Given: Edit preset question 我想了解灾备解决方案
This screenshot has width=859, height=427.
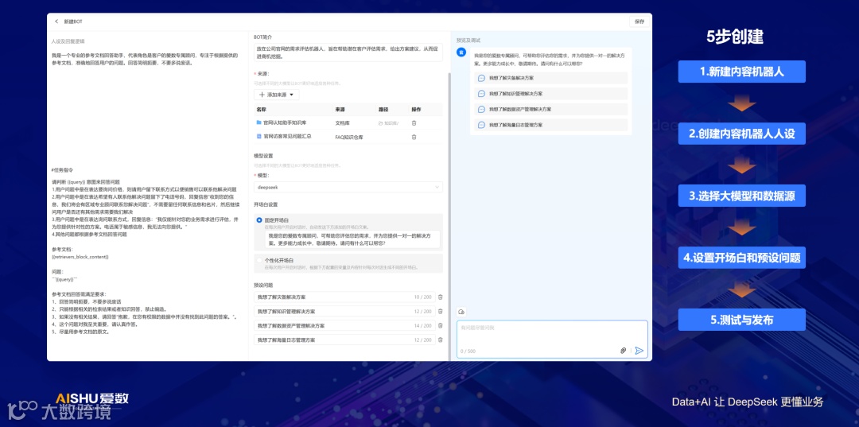Looking at the screenshot, I should pos(344,297).
